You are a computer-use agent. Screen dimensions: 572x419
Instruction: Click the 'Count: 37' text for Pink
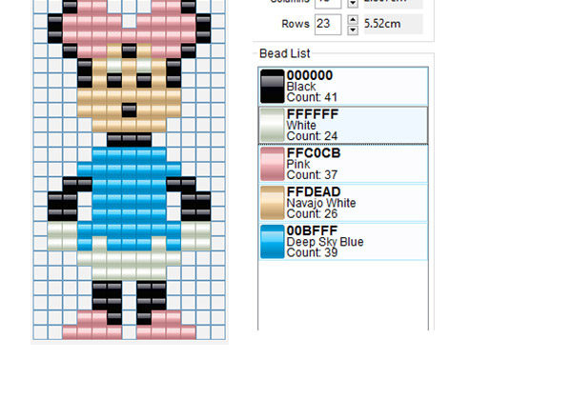(312, 175)
